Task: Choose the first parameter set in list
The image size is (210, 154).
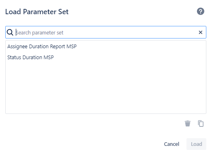Action: click(x=106, y=47)
